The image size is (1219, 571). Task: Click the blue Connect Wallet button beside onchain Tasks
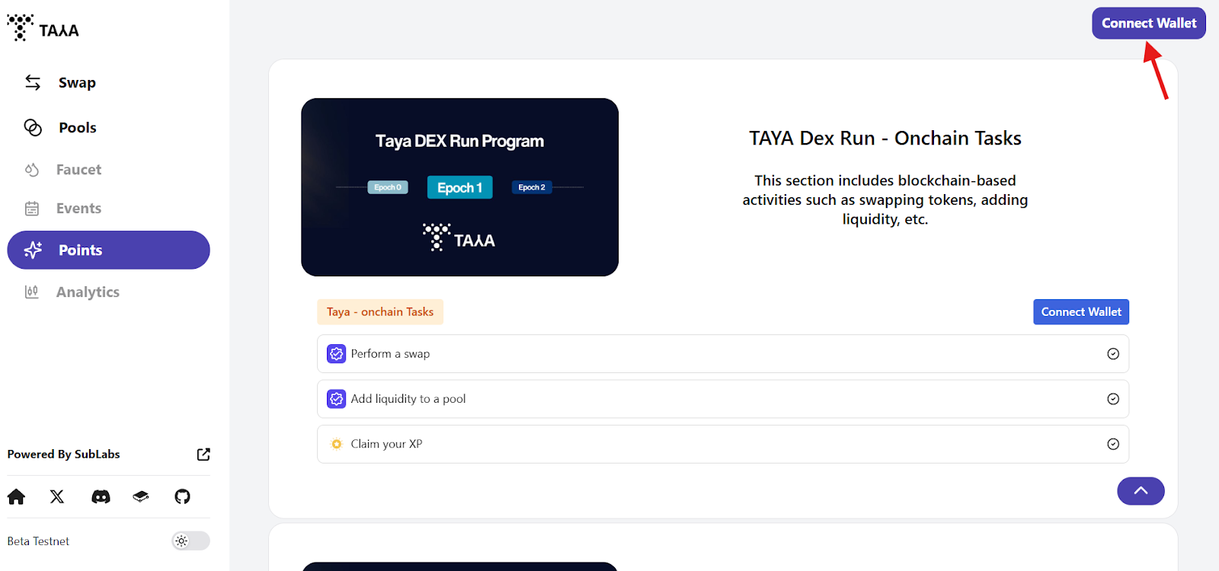(1081, 312)
